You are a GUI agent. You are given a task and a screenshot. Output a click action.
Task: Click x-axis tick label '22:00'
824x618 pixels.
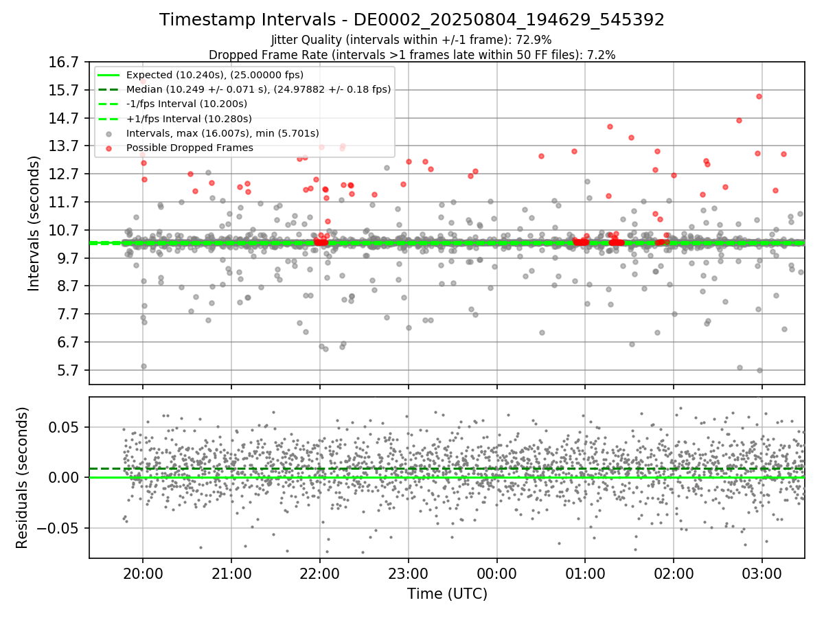(320, 574)
